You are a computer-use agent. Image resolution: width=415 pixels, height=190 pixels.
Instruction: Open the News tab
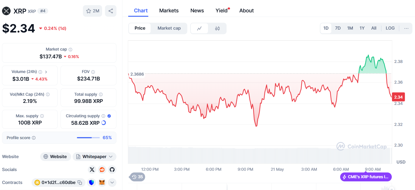coord(197,11)
